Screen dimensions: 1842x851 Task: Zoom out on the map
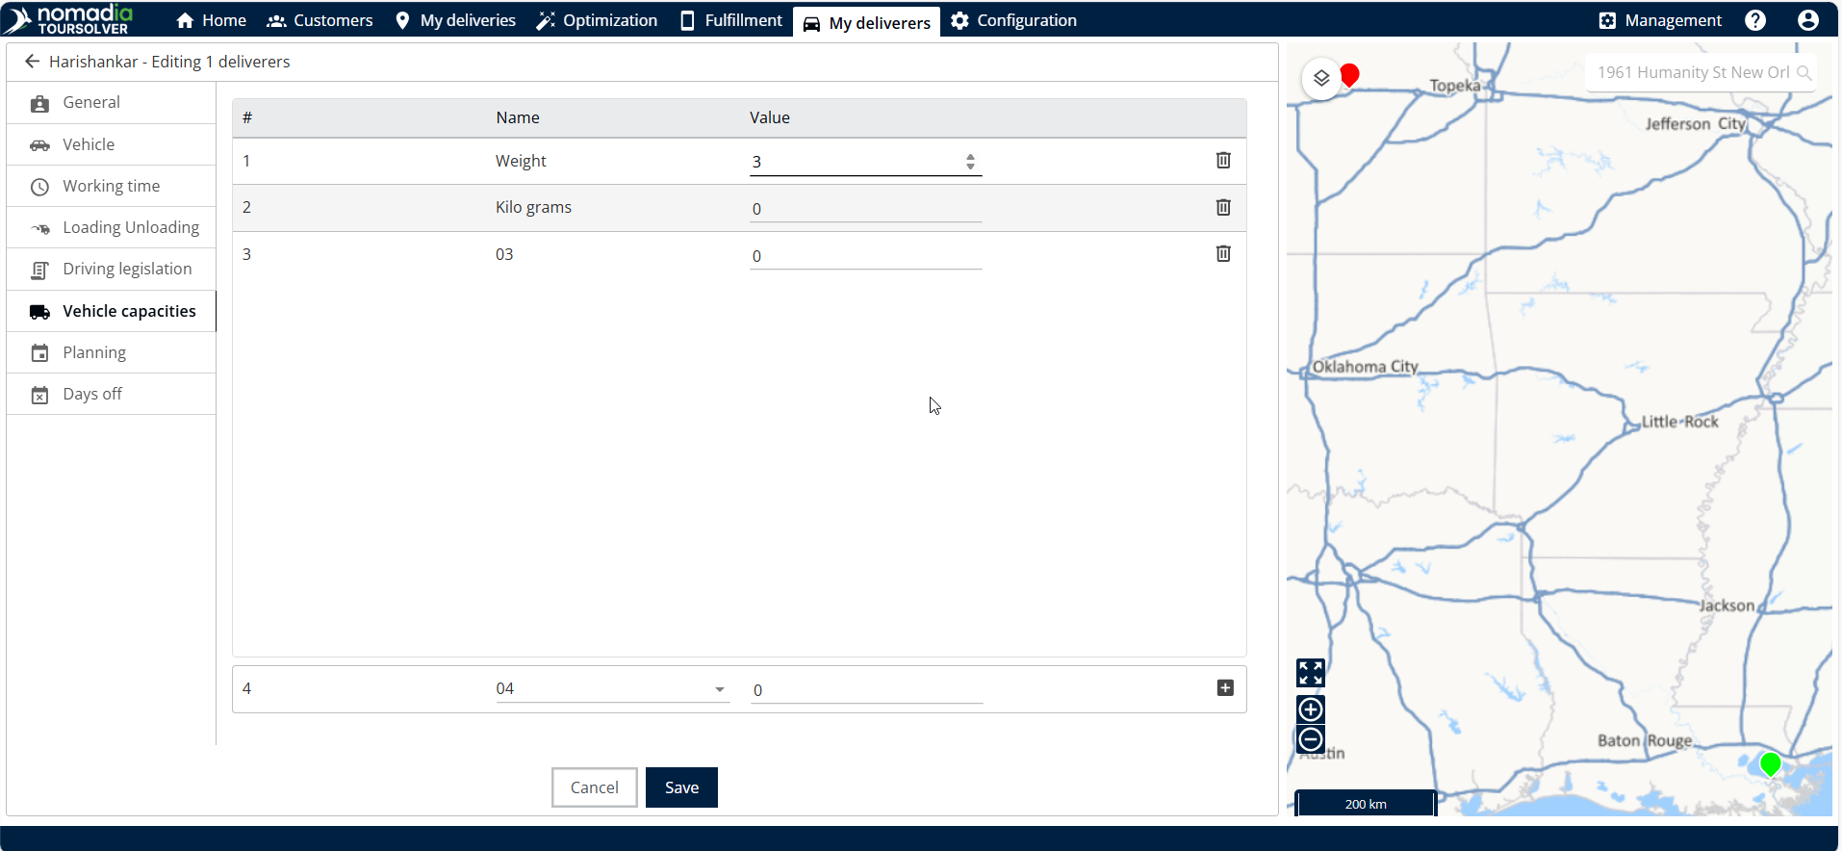[1310, 739]
